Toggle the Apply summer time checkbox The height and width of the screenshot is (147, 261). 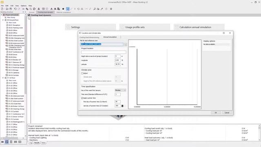82,98
